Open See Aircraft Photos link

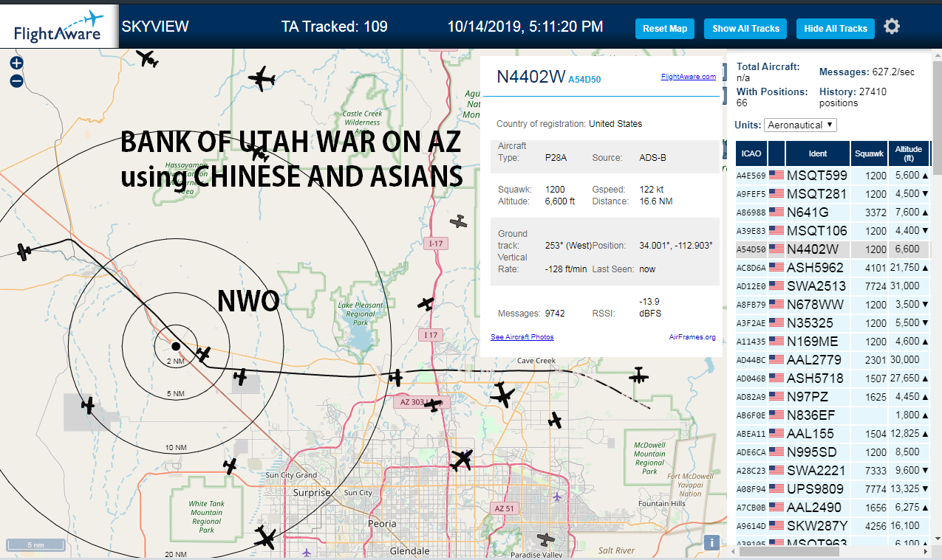click(x=522, y=337)
